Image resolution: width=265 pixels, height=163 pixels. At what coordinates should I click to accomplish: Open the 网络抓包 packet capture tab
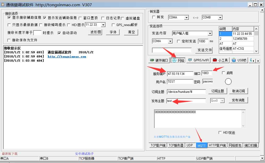[235, 145]
